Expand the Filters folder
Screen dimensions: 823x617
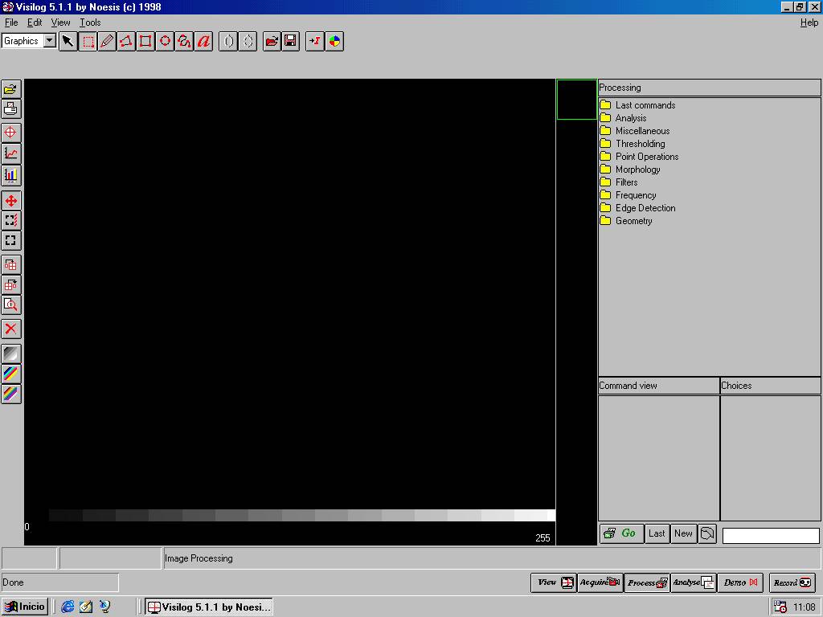click(x=619, y=182)
